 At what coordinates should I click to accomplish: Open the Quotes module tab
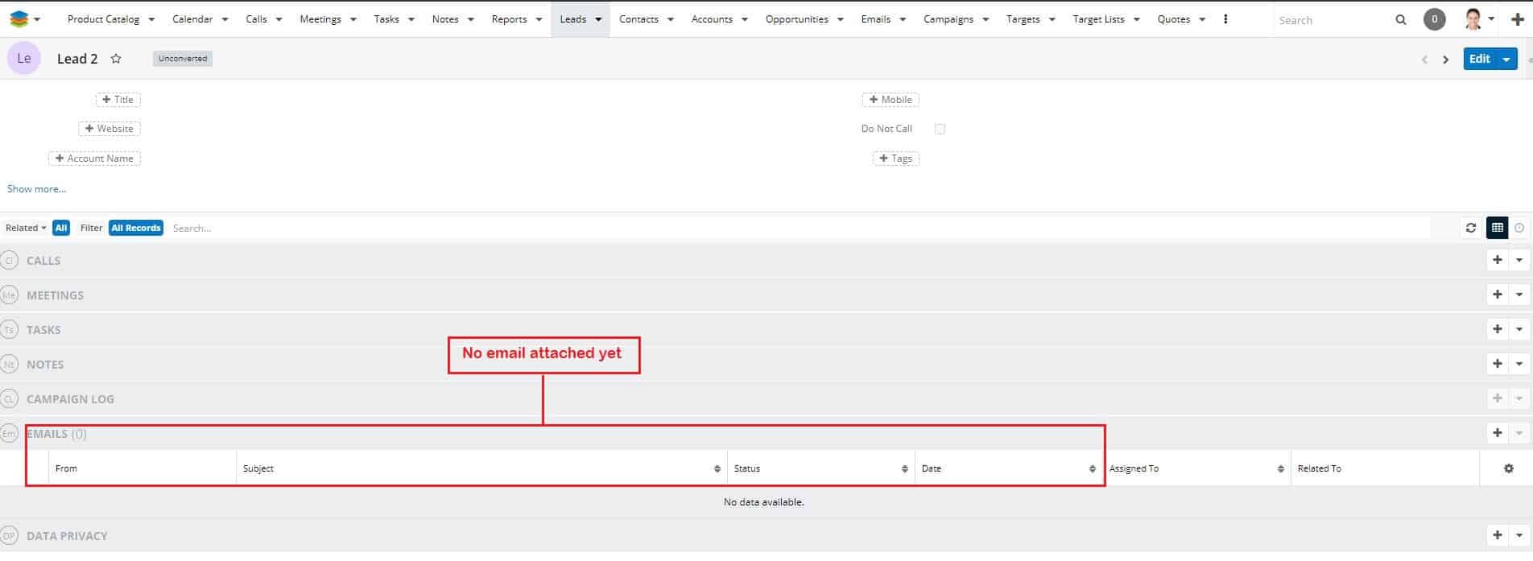click(x=1173, y=19)
